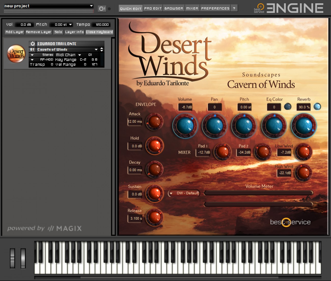The height and width of the screenshot is (281, 331).
Task: Click the Reverb knob
Action: 304,125
